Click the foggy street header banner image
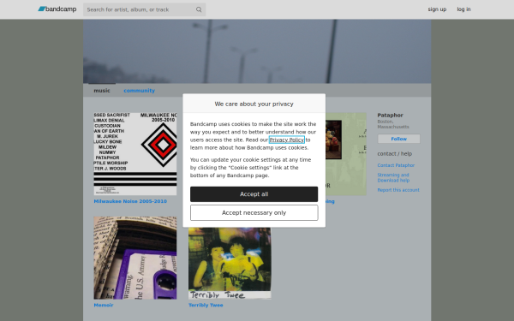514x321 pixels. pos(257,51)
